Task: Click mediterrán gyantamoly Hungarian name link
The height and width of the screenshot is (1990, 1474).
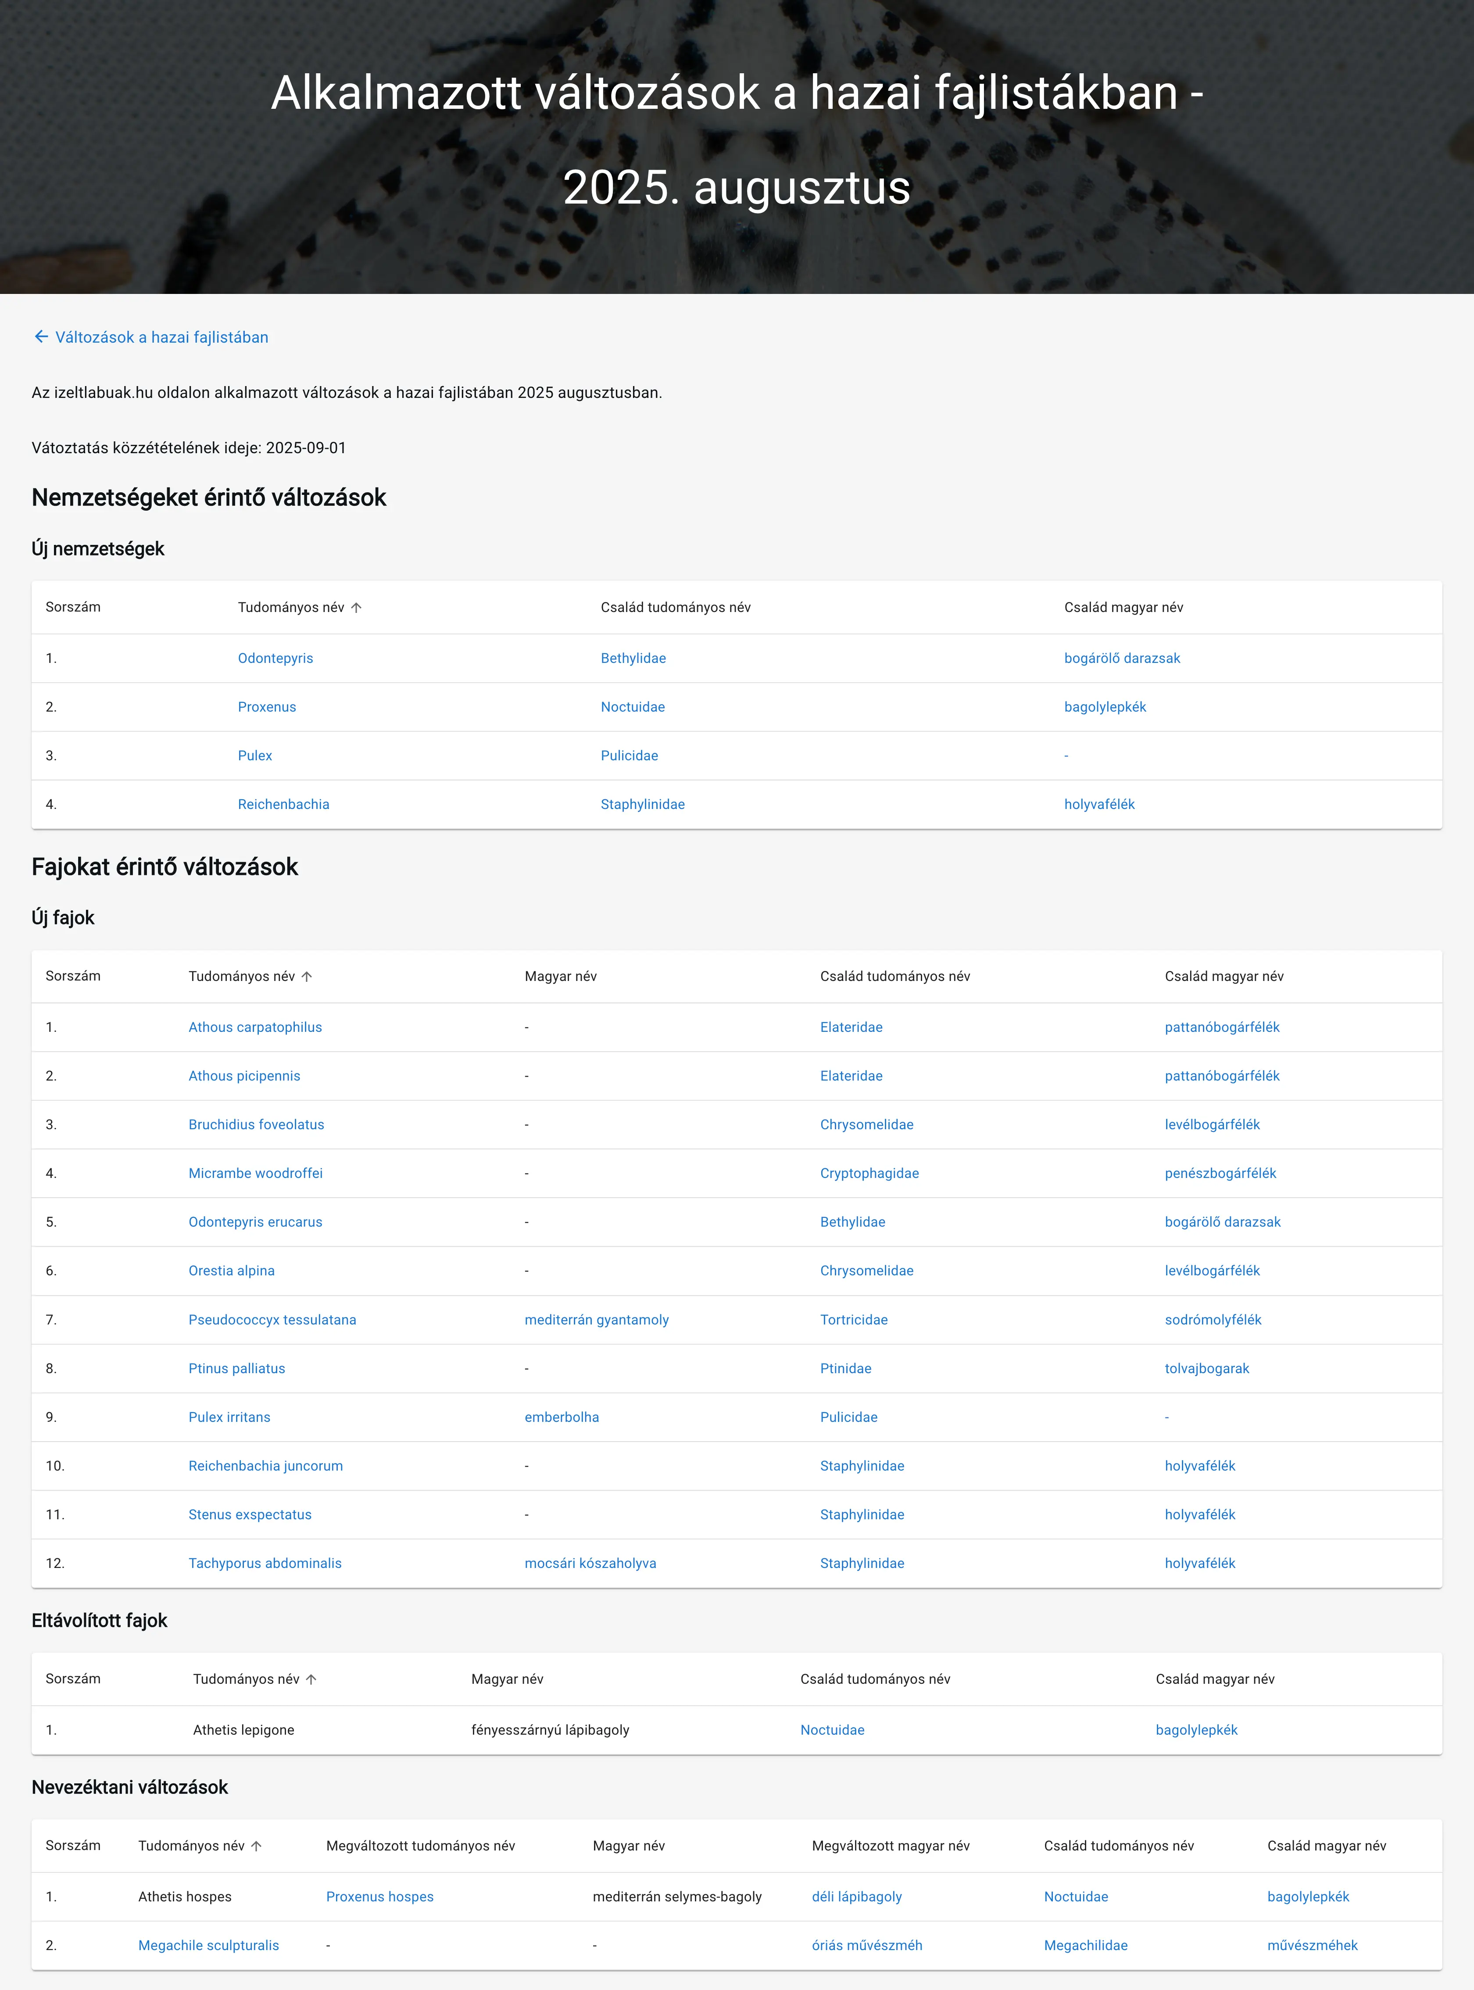Action: 596,1320
